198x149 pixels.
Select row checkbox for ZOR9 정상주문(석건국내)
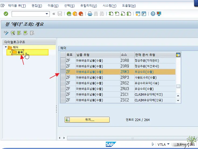click(63, 66)
